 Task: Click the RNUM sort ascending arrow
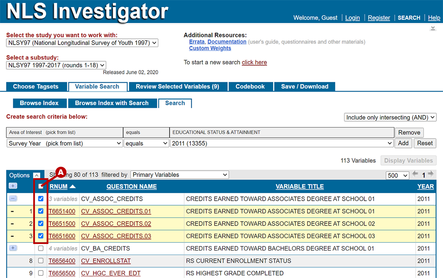tap(72, 186)
